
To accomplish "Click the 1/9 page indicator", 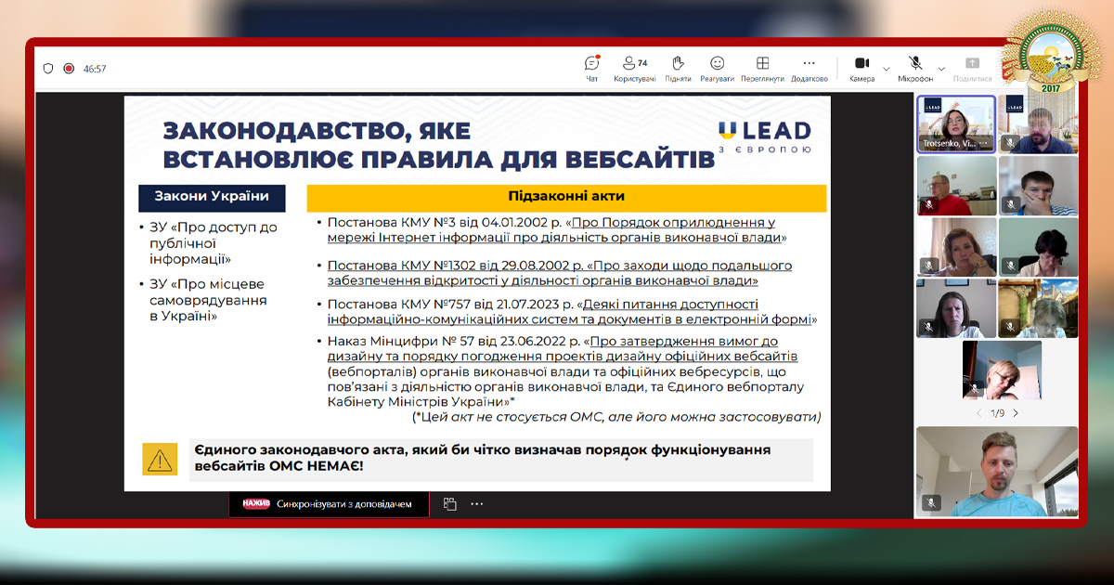I will tap(997, 413).
